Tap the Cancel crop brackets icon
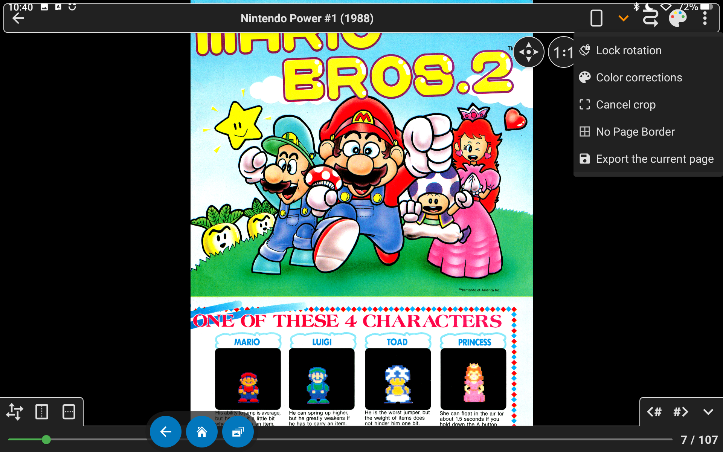This screenshot has height=452, width=723. pyautogui.click(x=585, y=104)
